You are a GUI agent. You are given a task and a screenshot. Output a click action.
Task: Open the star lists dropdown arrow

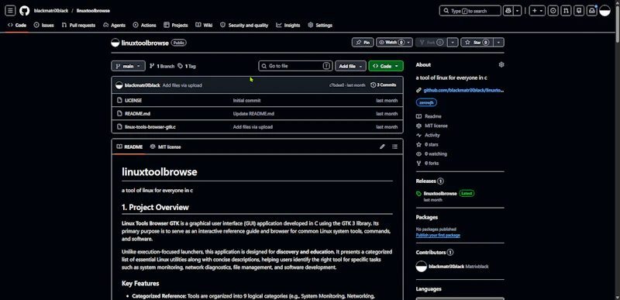point(499,43)
